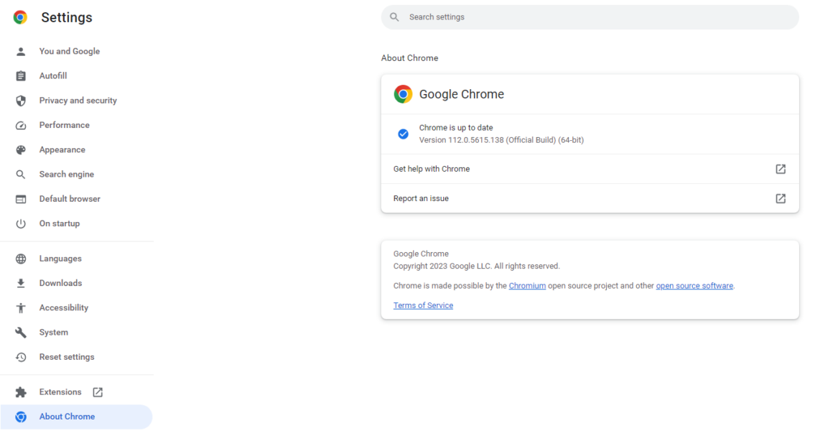Click the Appearance palette icon
The width and height of the screenshot is (833, 436).
(21, 150)
